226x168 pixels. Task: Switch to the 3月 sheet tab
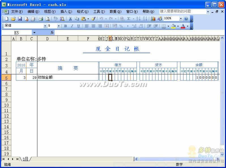25,159
